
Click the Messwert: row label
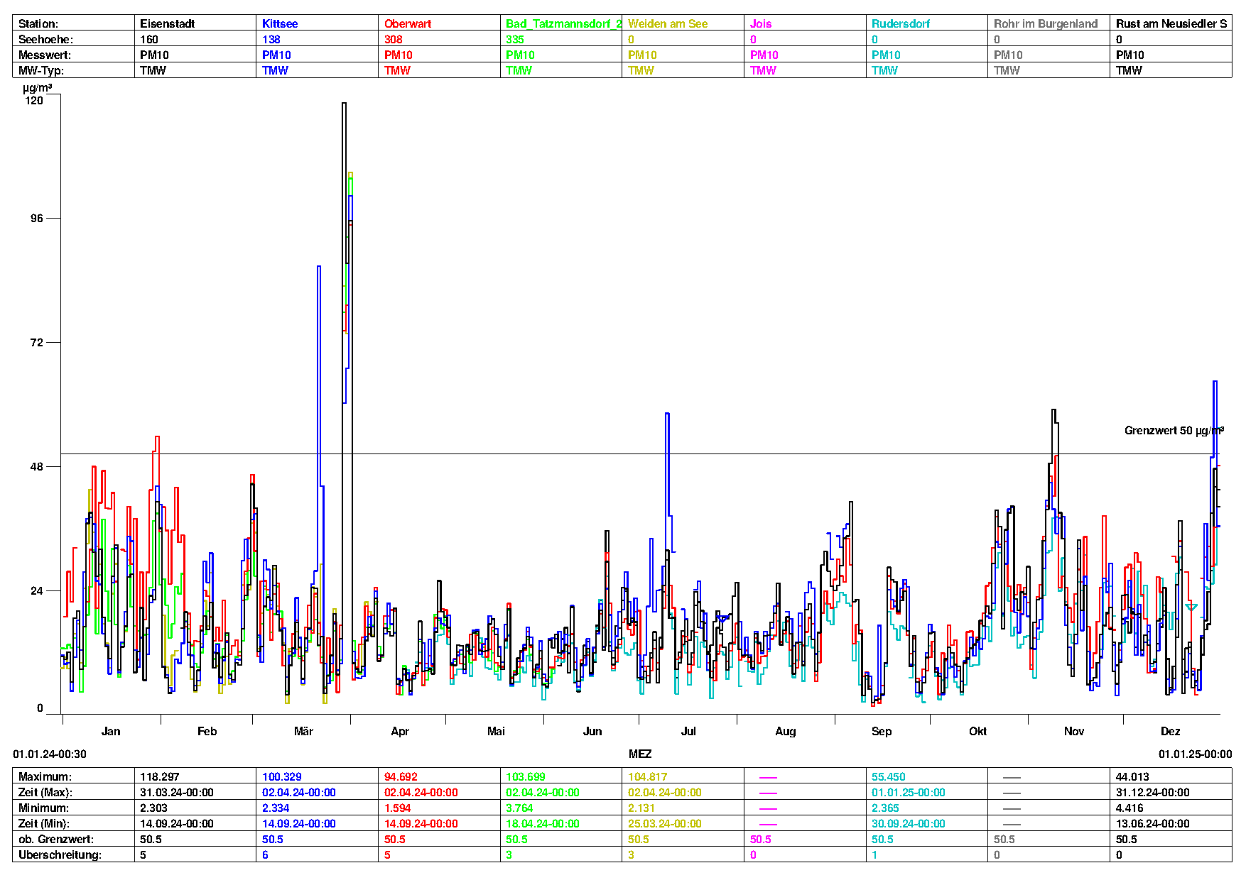pos(45,55)
